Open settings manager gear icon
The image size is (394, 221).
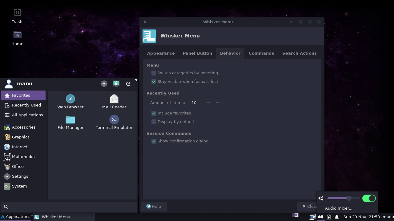coord(104,84)
